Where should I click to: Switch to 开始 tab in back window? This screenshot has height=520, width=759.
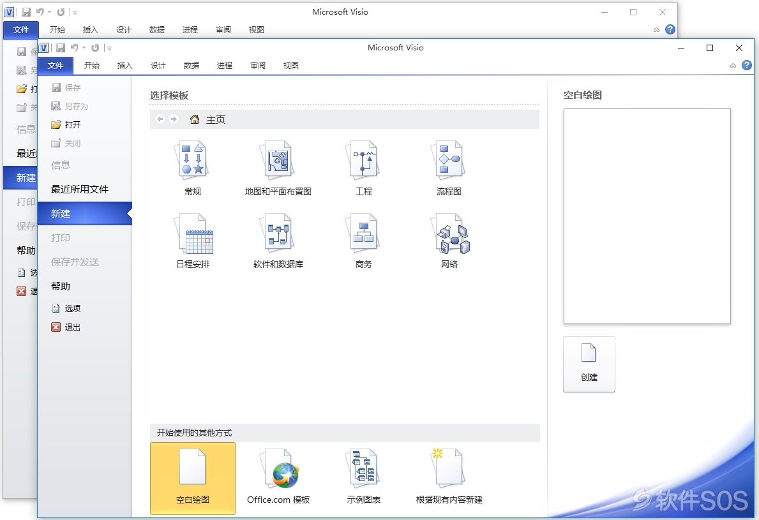click(57, 30)
